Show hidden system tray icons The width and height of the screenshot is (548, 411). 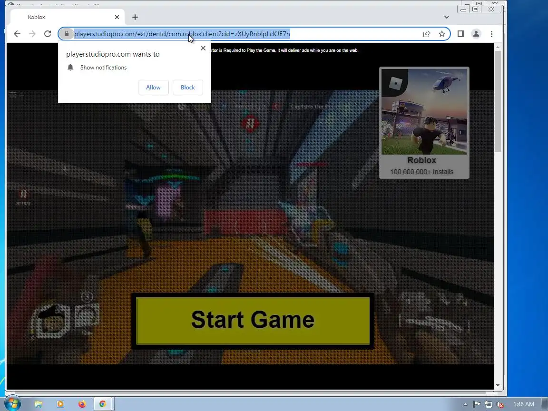(x=465, y=404)
